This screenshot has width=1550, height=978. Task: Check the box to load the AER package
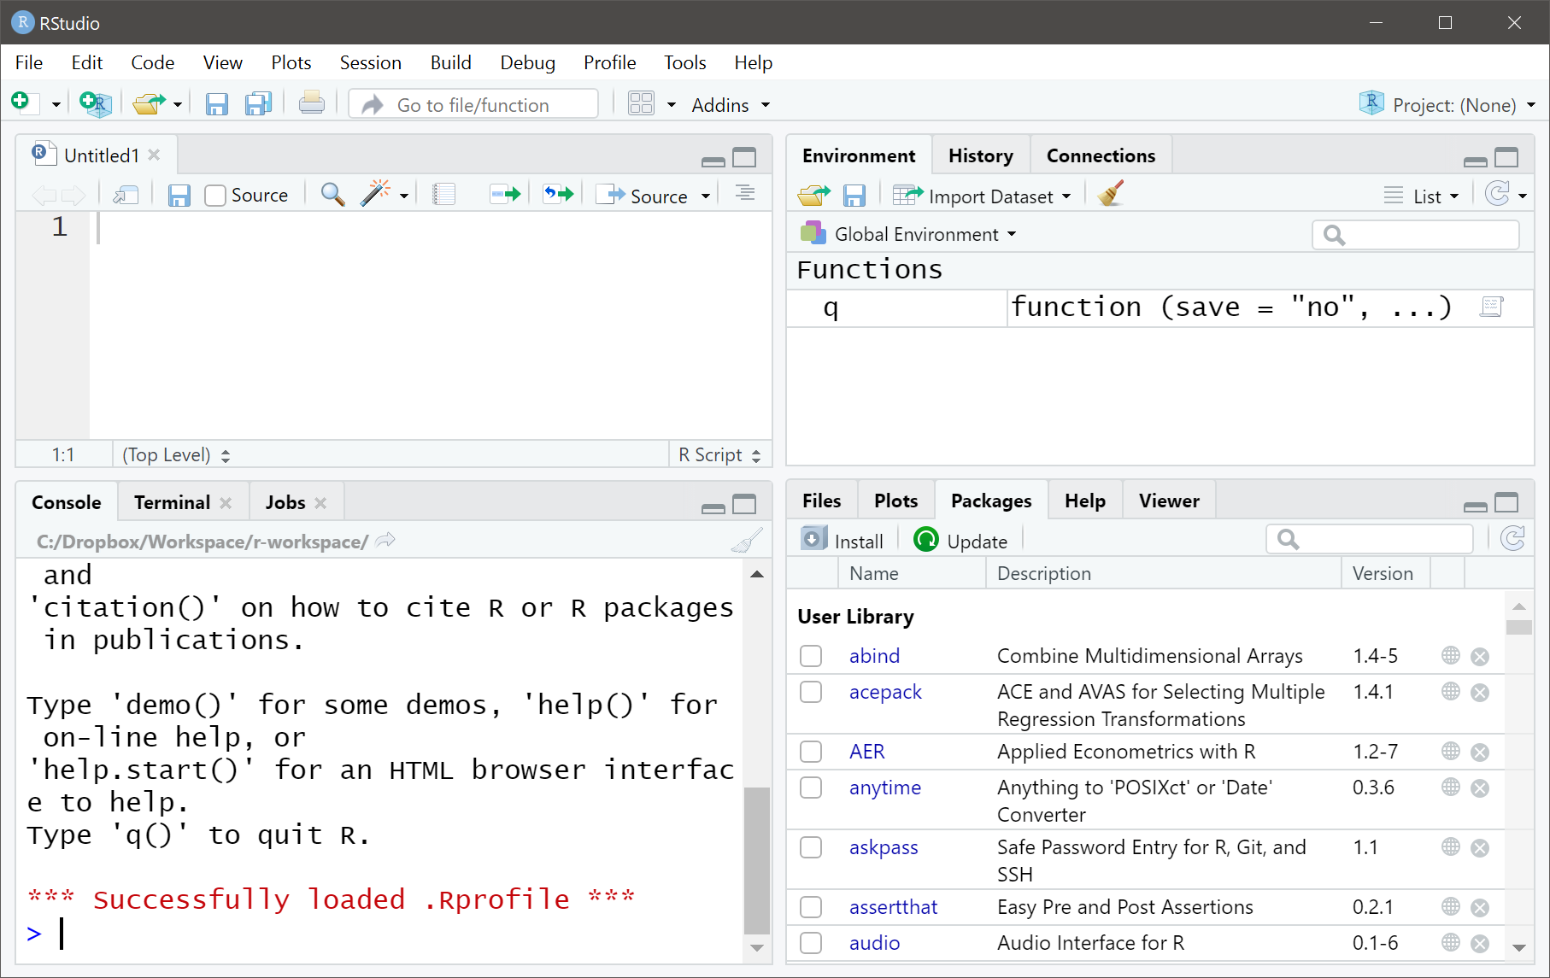coord(811,752)
